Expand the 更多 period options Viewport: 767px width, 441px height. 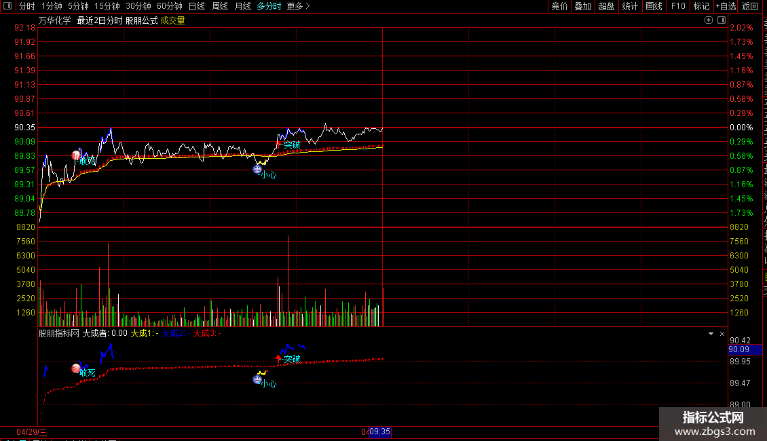pos(298,6)
